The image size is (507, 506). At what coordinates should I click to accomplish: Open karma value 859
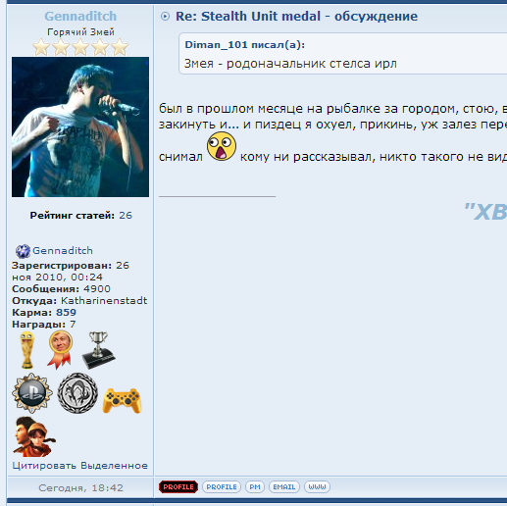tap(66, 312)
